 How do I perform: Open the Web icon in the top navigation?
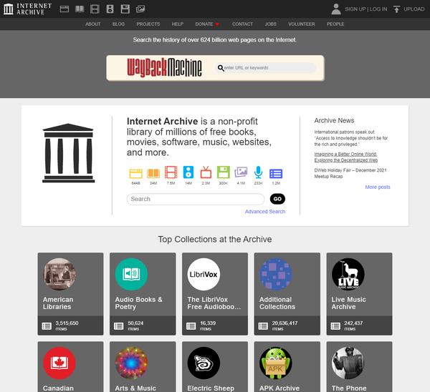click(64, 9)
